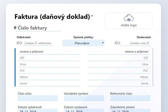Select customer Jméno a příjmení field
The image size is (168, 112).
(x=50, y=52)
